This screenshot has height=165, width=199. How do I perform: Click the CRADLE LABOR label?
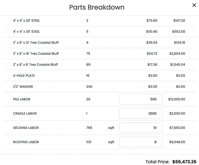point(25,113)
